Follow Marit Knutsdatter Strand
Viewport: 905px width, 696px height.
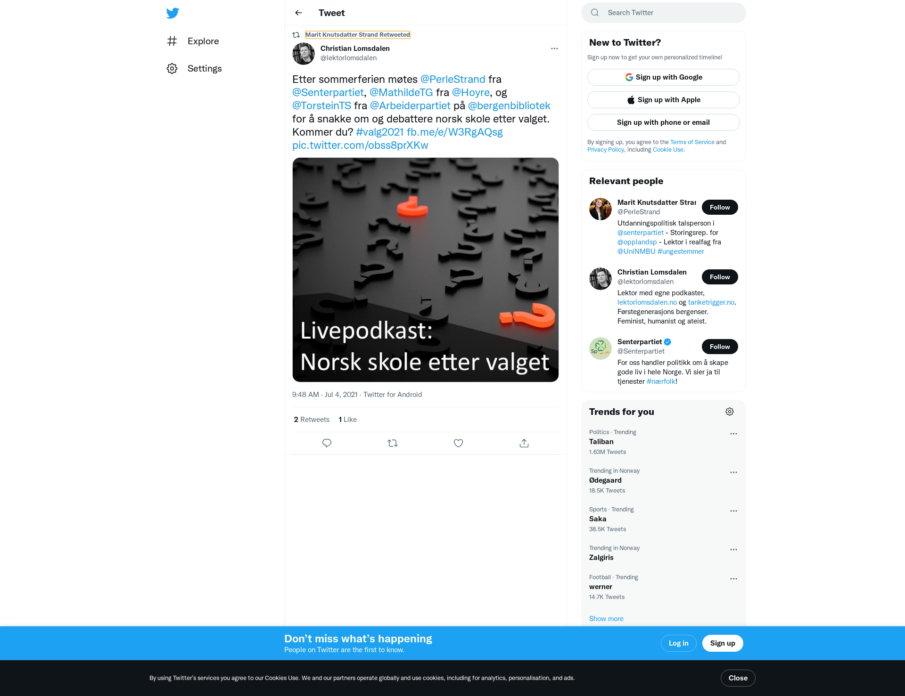click(x=720, y=207)
